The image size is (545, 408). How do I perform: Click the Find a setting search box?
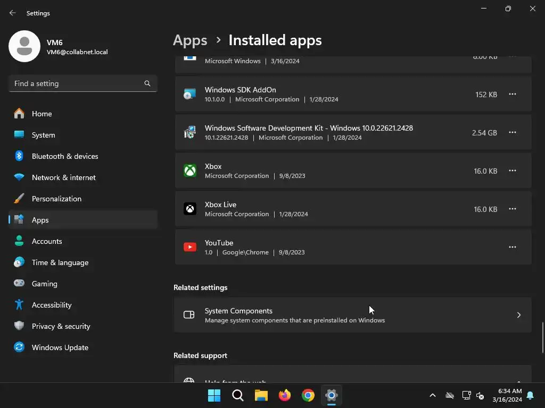(x=83, y=83)
